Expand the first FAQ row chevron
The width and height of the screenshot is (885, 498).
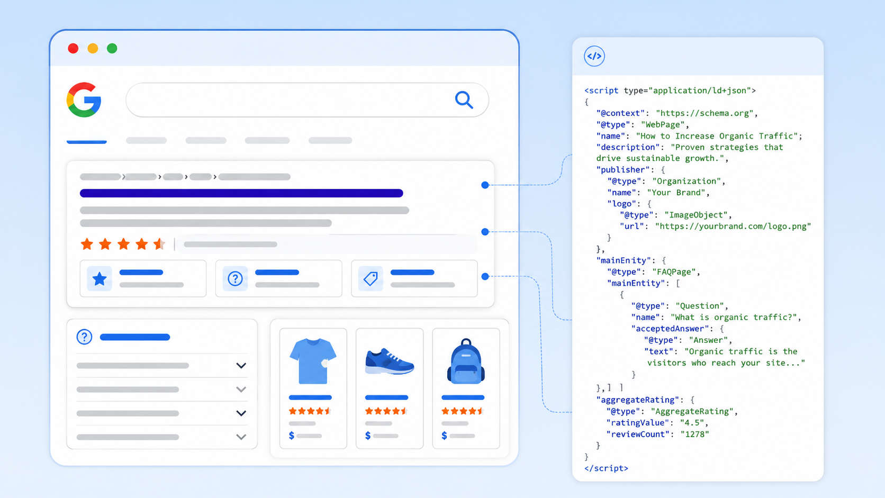click(x=241, y=366)
